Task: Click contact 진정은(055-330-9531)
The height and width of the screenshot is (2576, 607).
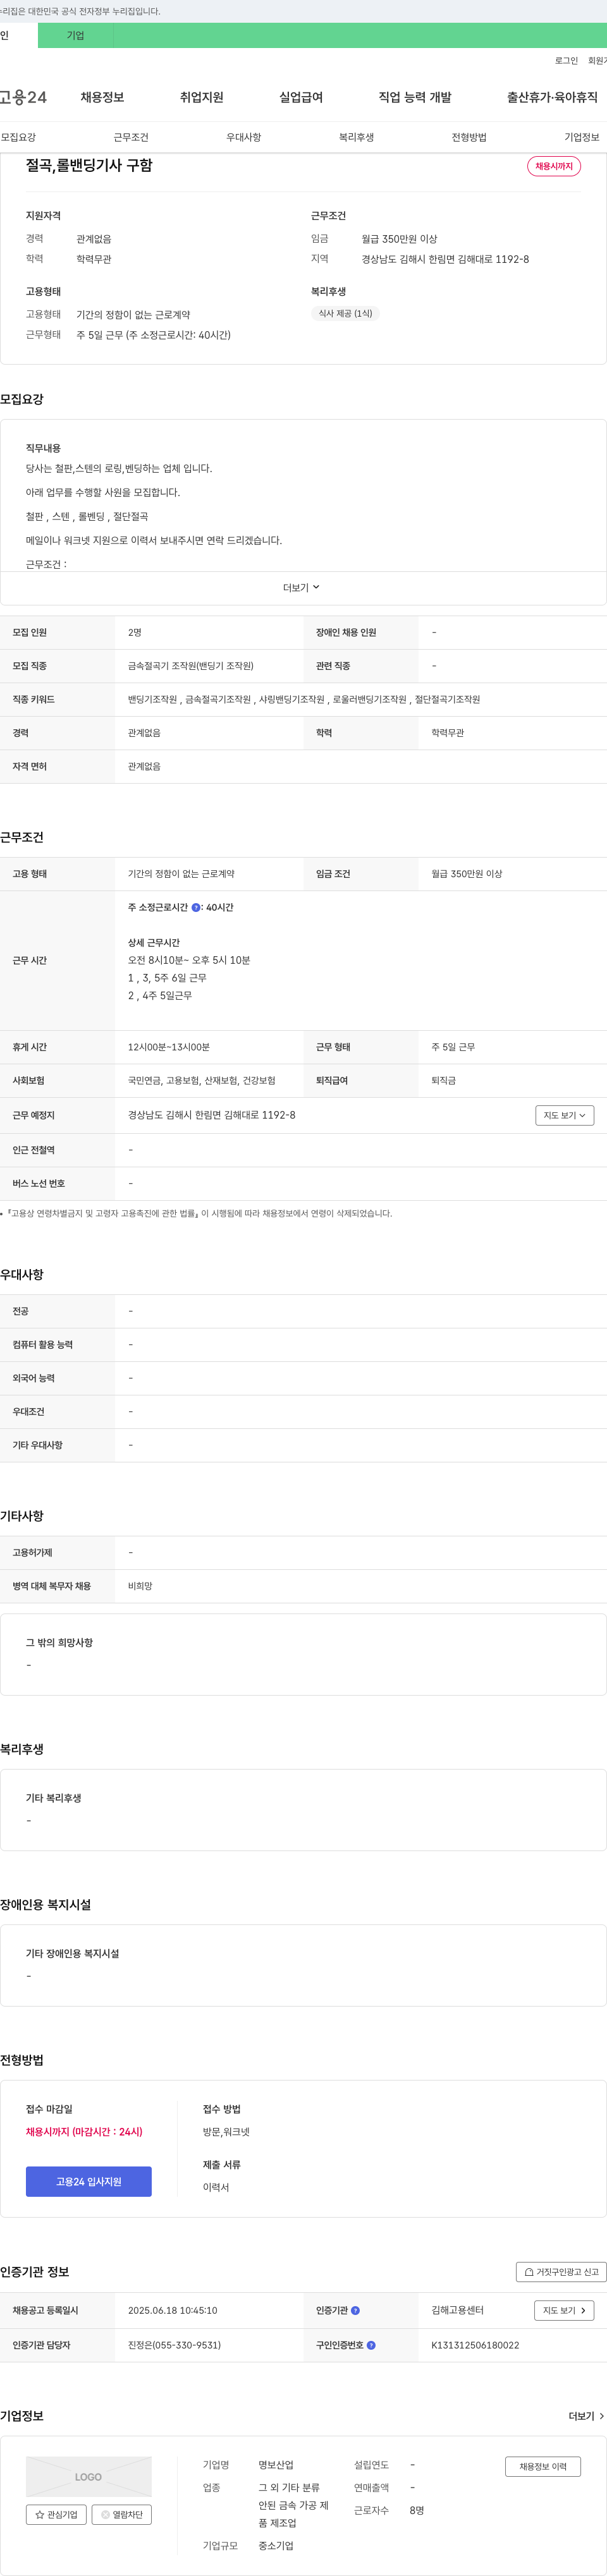Action: coord(174,2345)
